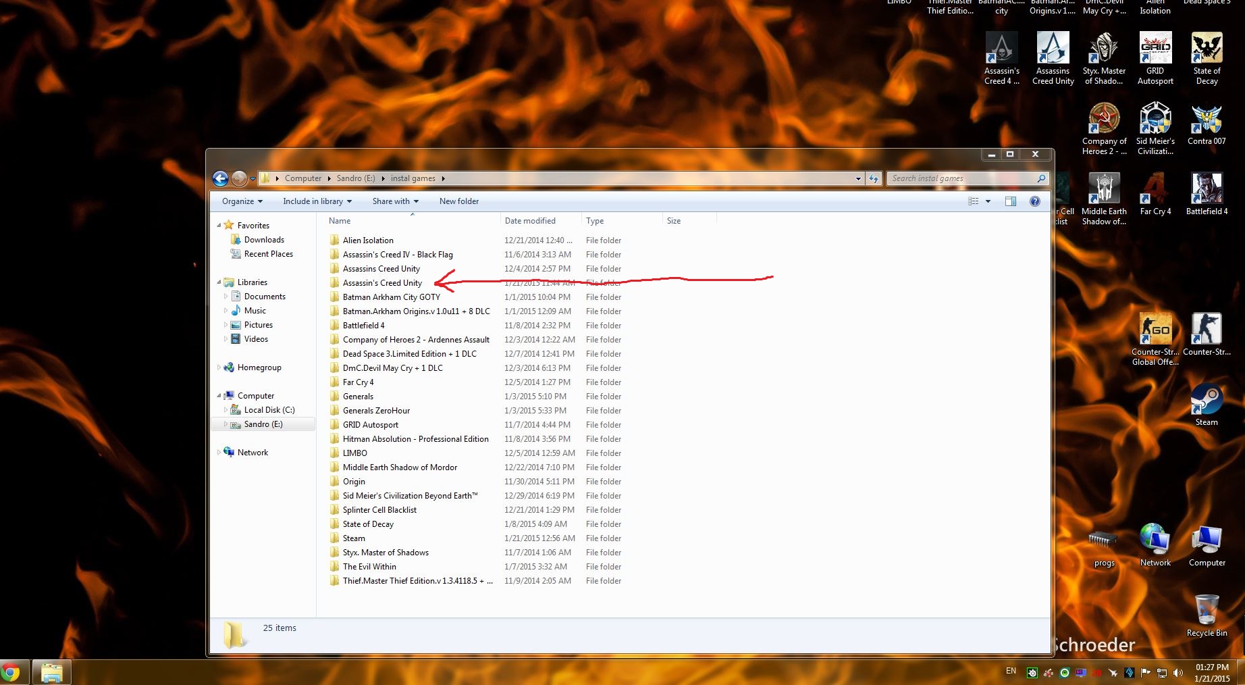Select Recent Places in Favorites

pyautogui.click(x=268, y=254)
